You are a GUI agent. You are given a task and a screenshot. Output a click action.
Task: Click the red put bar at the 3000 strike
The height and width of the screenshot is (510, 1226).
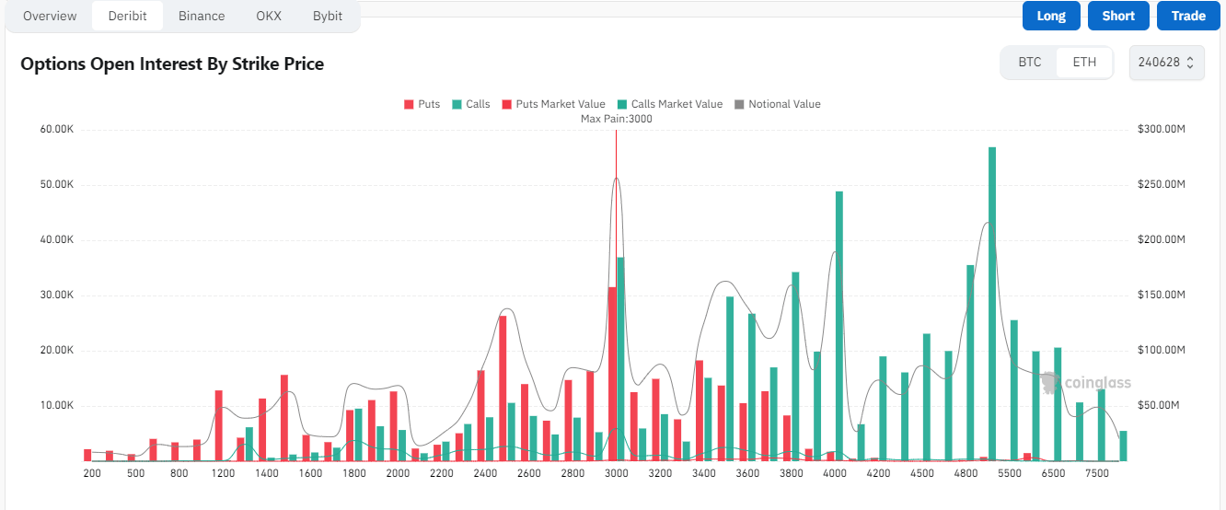point(612,374)
